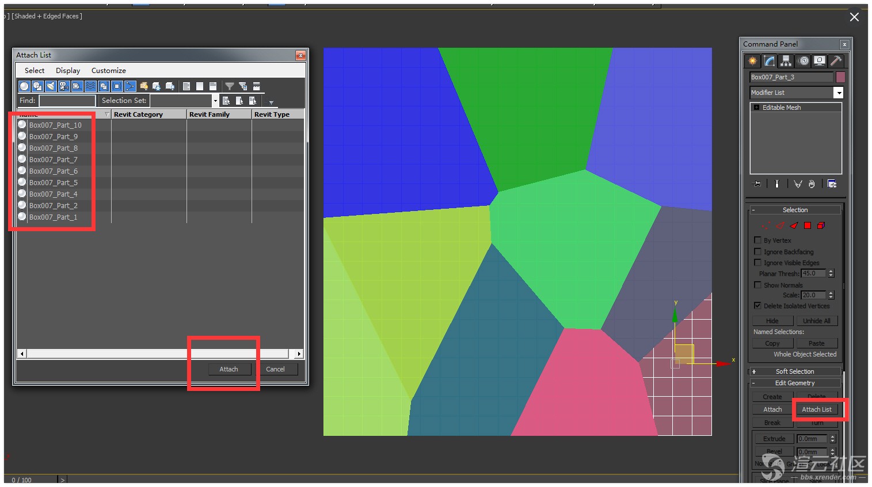Click horizontal scrollbar right arrow in Attach List
This screenshot has width=872, height=487.
coord(299,354)
